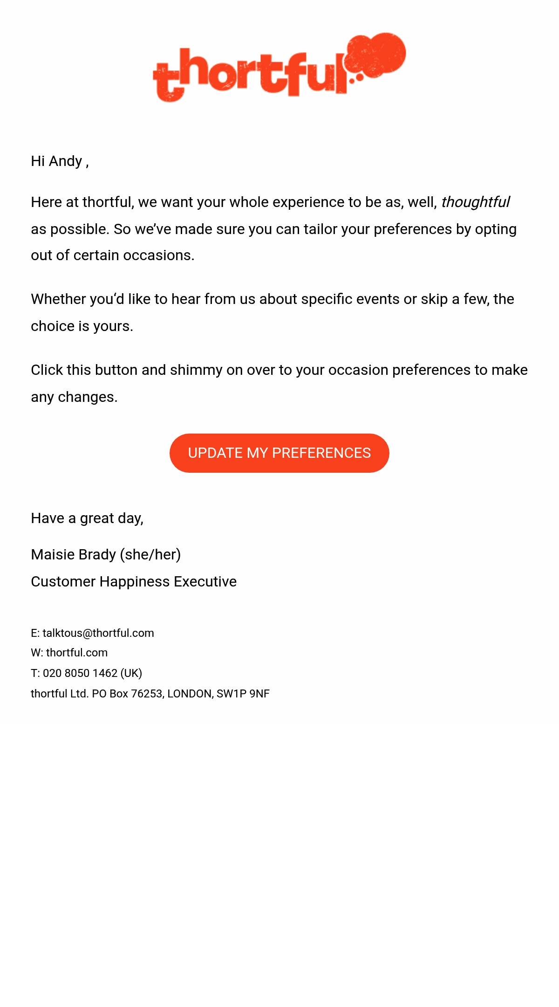
Task: Click the text 'any changes.'
Action: click(x=74, y=397)
